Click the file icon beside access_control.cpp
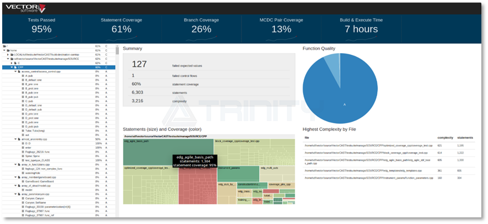The width and height of the screenshot is (488, 224). tap(19, 71)
